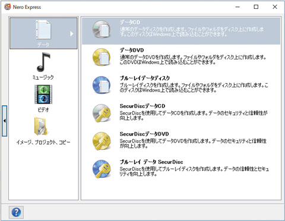This screenshot has width=285, height=221.
Task: Choose the ブルーレイ データ SecurDisc title
Action: [151, 162]
